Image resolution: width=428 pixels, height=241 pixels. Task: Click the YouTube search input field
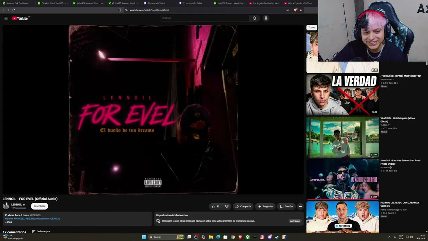[x=204, y=18]
